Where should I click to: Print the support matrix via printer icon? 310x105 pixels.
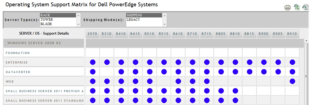[x=288, y=7]
